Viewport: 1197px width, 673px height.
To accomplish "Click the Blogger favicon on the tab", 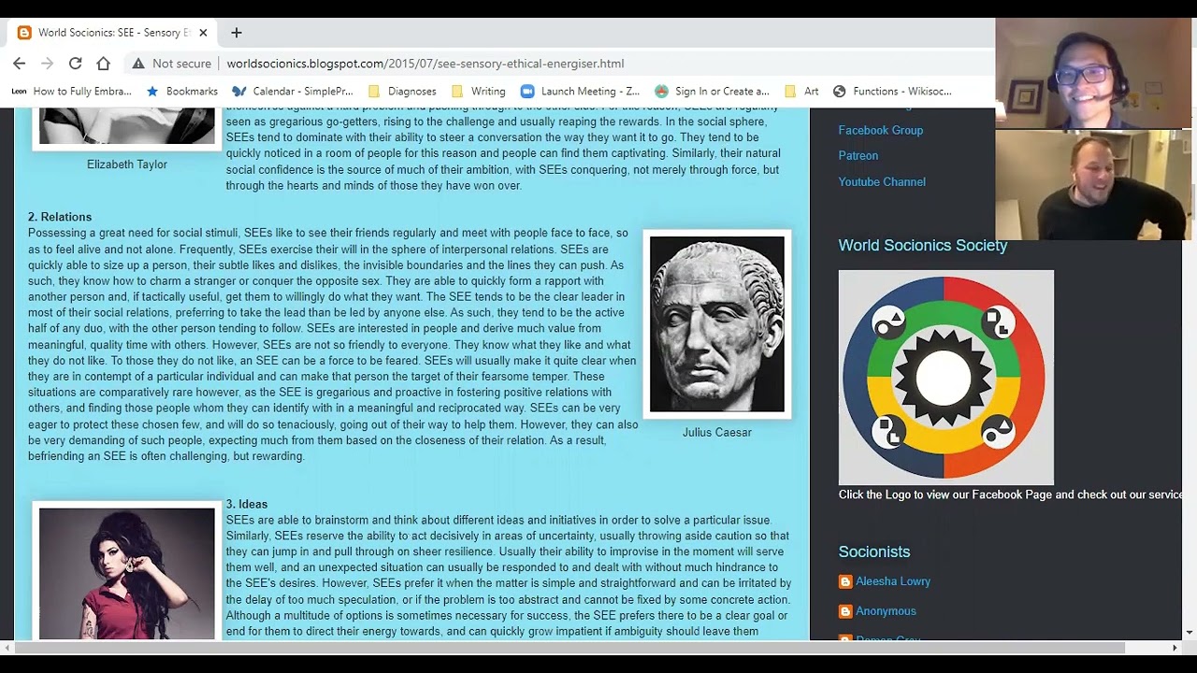I will pos(24,33).
